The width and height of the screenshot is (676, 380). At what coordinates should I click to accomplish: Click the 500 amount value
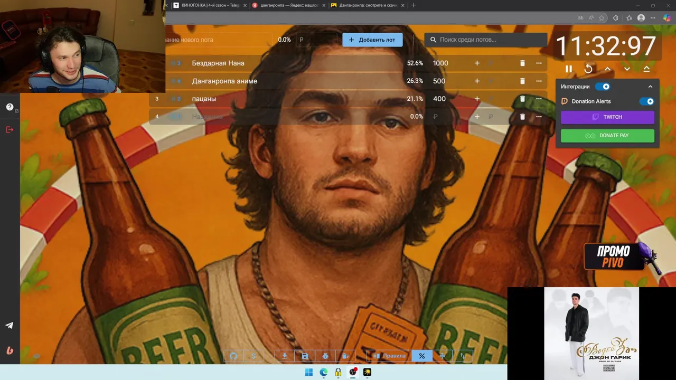(439, 81)
